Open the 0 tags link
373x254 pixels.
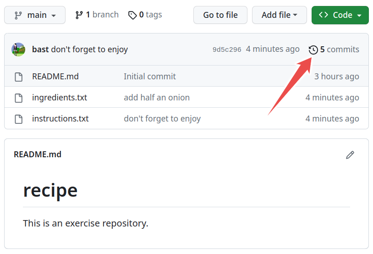pos(145,15)
